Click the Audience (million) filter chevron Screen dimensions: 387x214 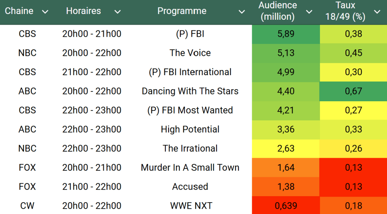point(309,12)
